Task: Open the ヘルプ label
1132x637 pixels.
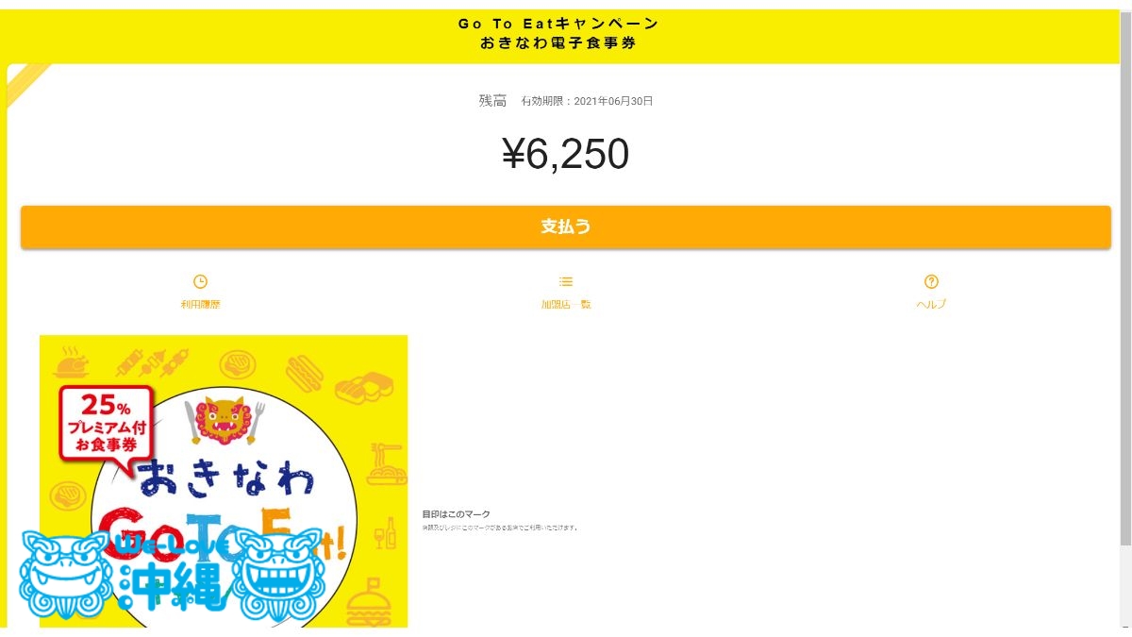Action: point(931,304)
